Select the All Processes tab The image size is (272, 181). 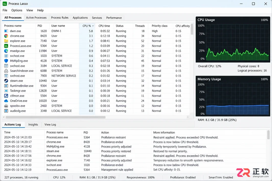pyautogui.click(x=13, y=18)
